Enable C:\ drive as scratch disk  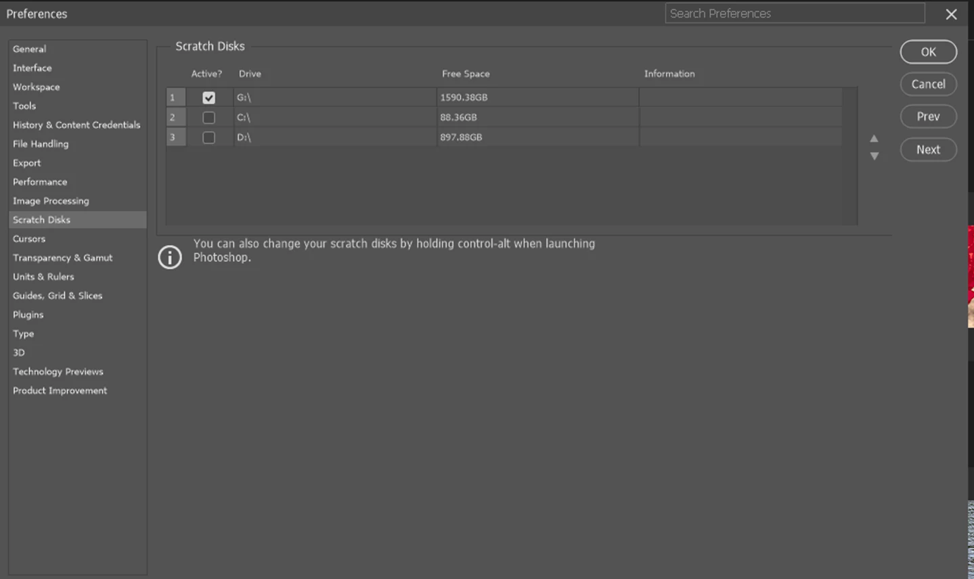coord(208,118)
